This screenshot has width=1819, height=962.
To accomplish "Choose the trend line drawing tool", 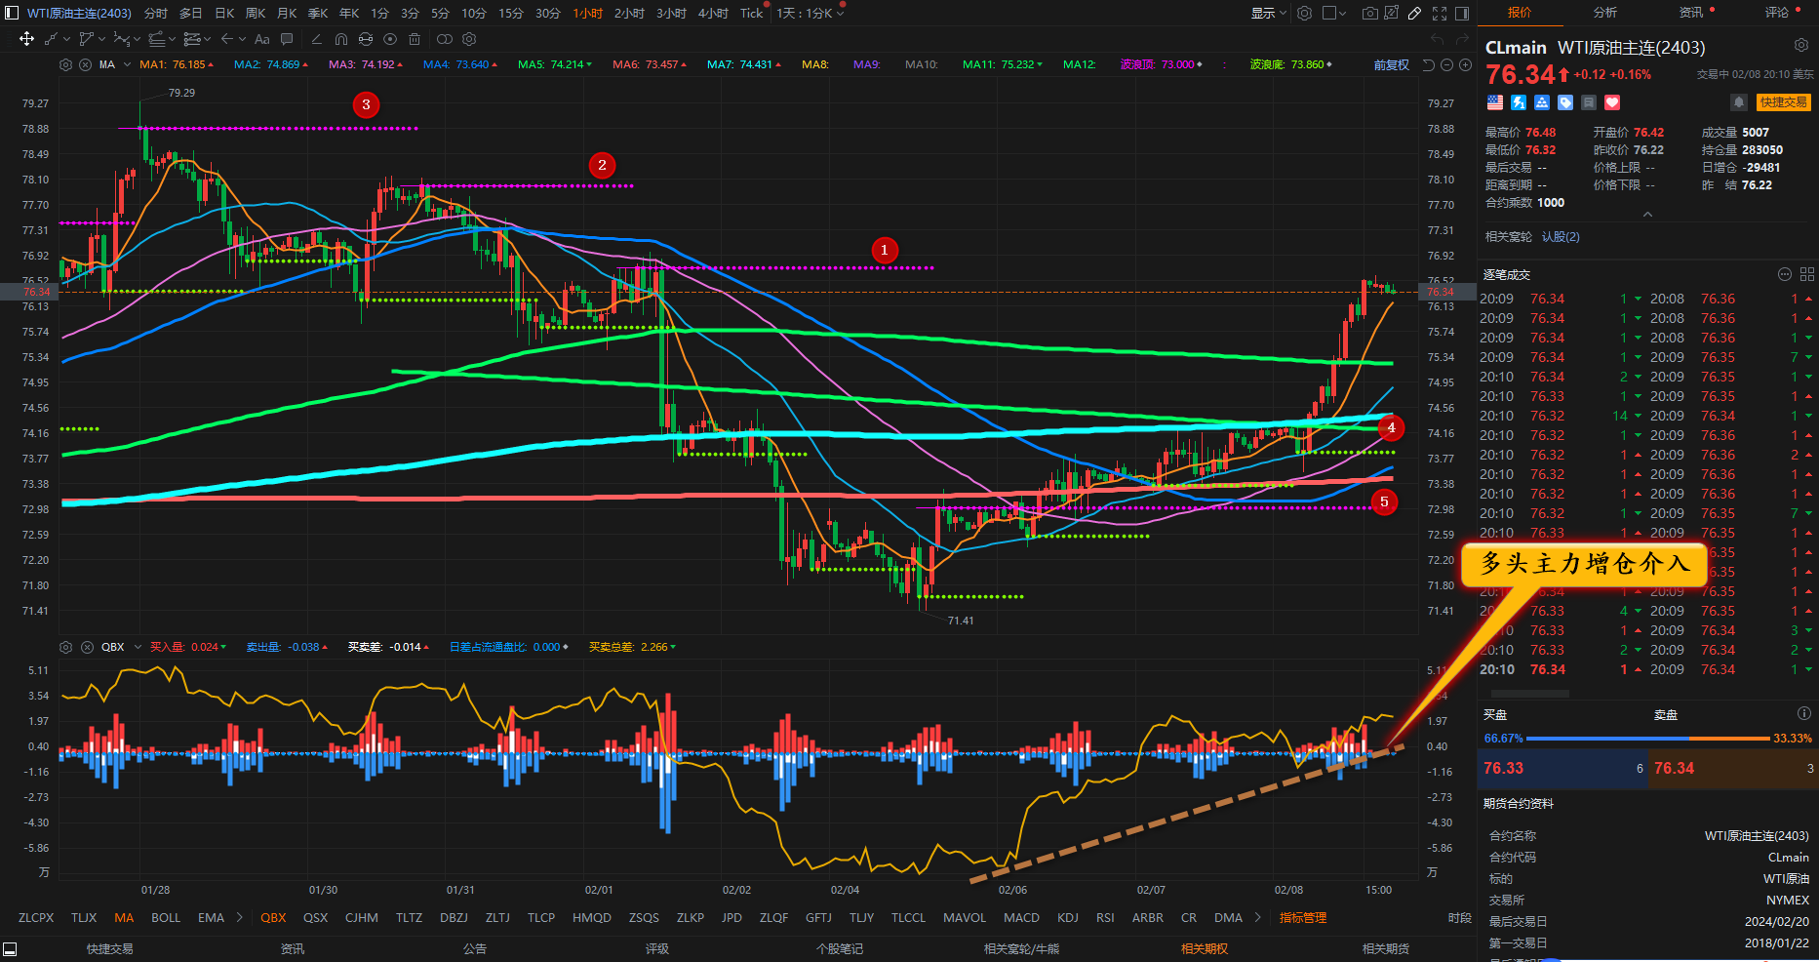I will 51,39.
